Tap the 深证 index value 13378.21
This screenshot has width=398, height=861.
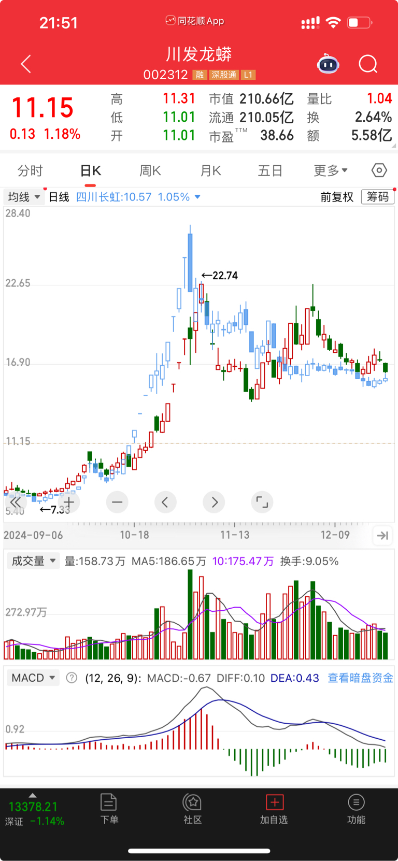pyautogui.click(x=33, y=807)
